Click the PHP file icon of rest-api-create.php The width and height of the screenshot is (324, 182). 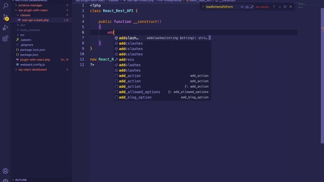pyautogui.click(x=19, y=20)
